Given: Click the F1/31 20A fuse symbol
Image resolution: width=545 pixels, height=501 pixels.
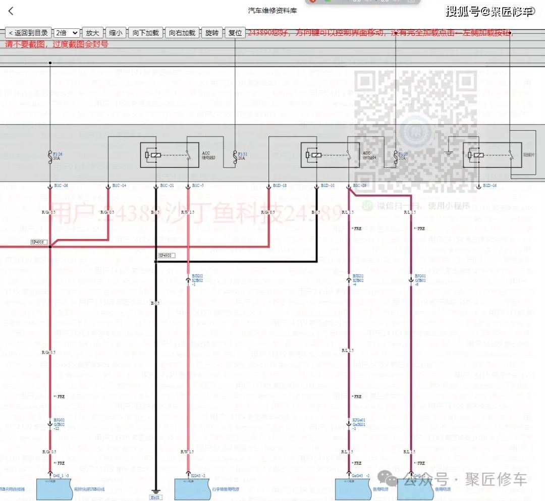Looking at the screenshot, I should pos(235,155).
